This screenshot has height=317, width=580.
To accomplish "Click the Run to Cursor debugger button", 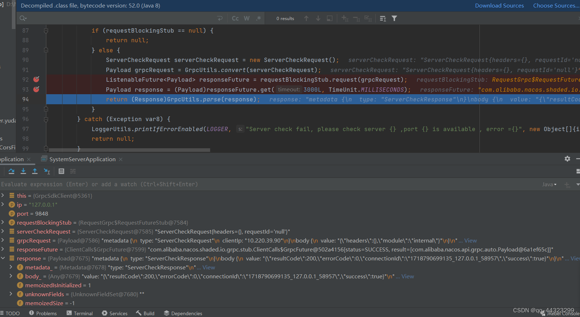I will (47, 171).
